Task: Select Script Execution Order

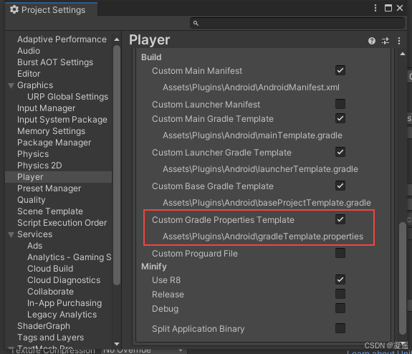Action: (62, 223)
